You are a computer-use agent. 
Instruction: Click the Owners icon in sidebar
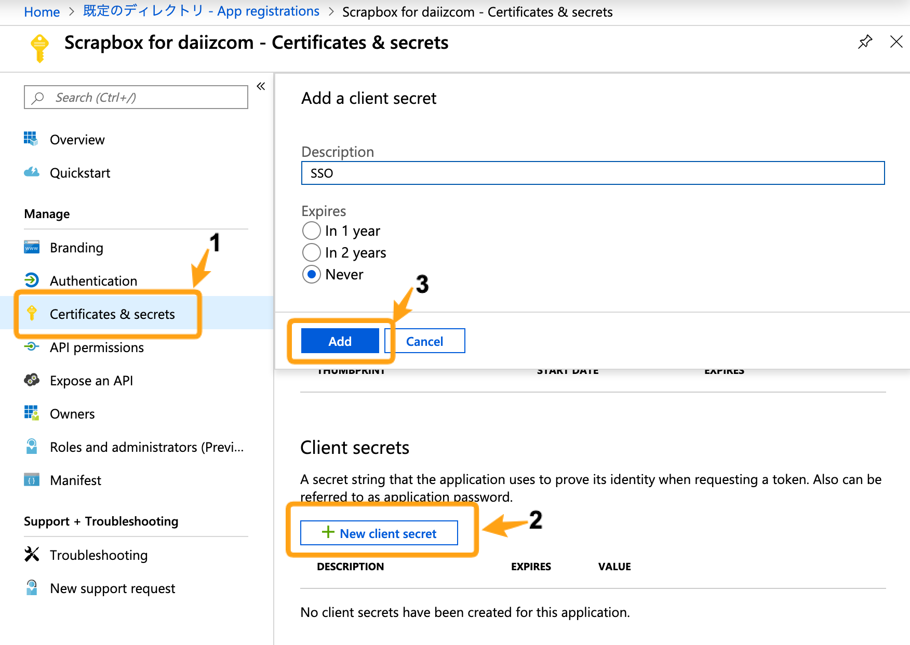pyautogui.click(x=31, y=413)
